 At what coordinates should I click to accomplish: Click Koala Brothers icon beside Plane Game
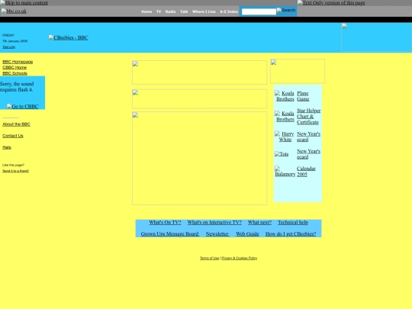[x=285, y=96]
